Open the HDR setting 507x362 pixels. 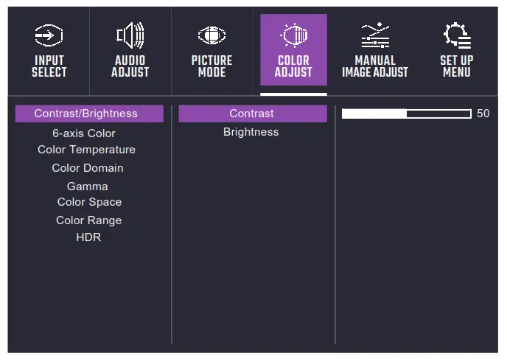coord(88,237)
